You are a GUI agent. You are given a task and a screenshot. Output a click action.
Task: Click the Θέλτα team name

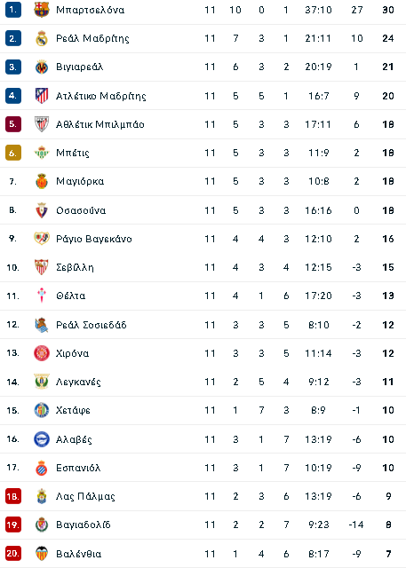coord(71,296)
